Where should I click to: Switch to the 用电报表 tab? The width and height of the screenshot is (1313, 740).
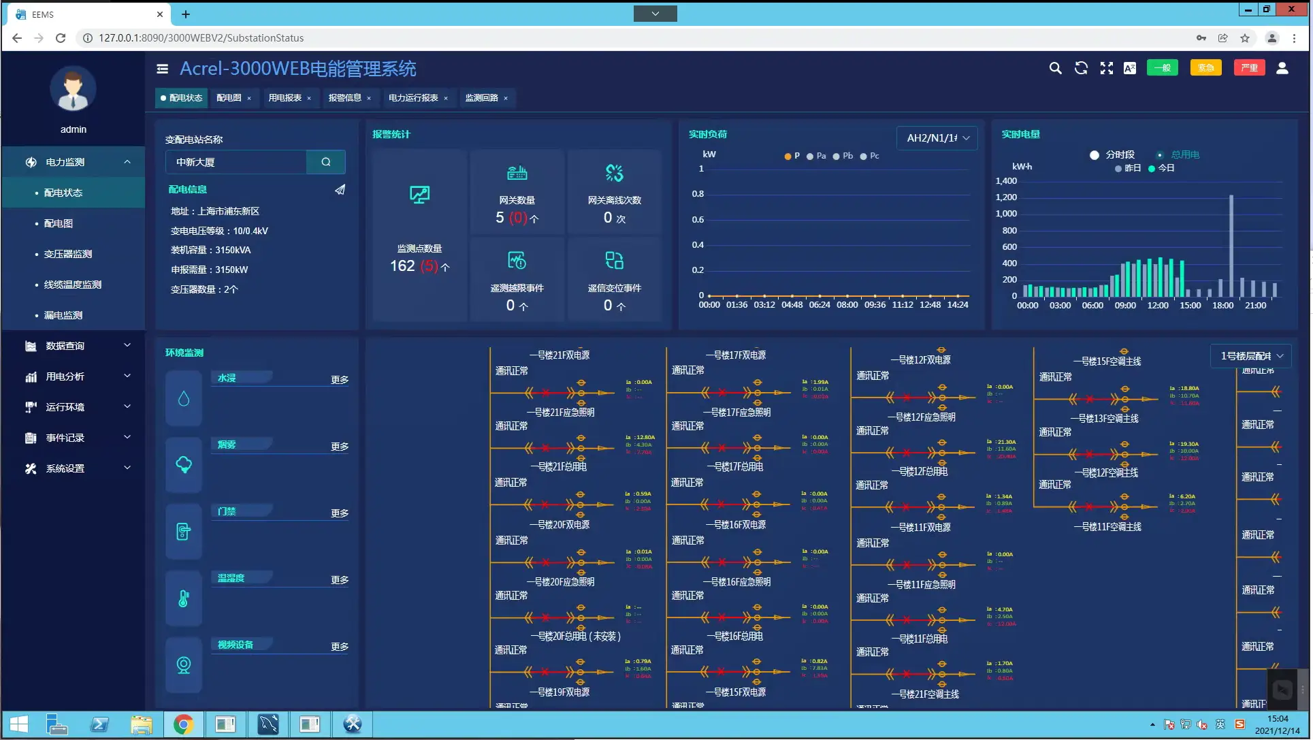pos(285,98)
